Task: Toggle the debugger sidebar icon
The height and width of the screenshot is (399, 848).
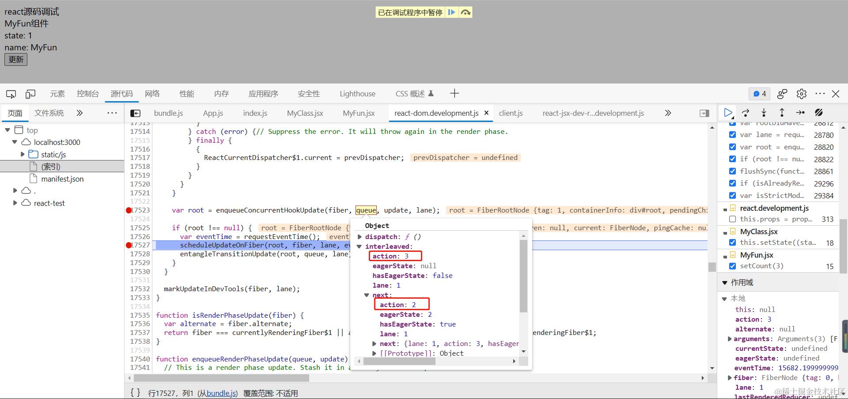Action: (704, 113)
